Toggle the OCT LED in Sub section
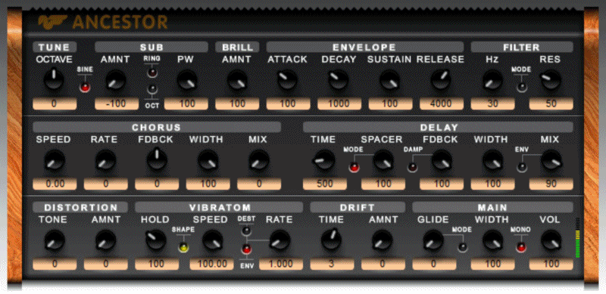The image size is (606, 294). click(x=152, y=88)
